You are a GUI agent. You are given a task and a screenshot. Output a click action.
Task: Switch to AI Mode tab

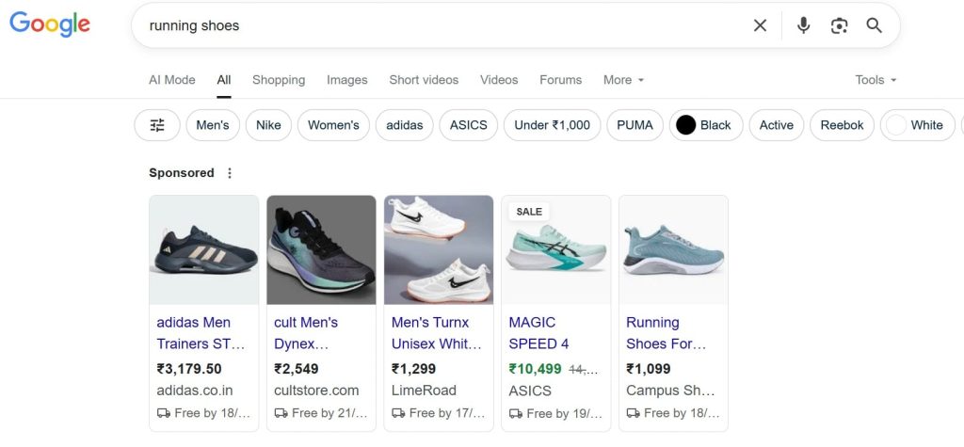172,80
